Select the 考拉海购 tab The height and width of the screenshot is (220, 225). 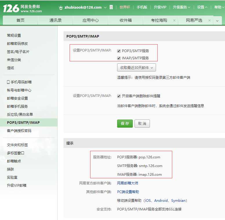click(159, 21)
